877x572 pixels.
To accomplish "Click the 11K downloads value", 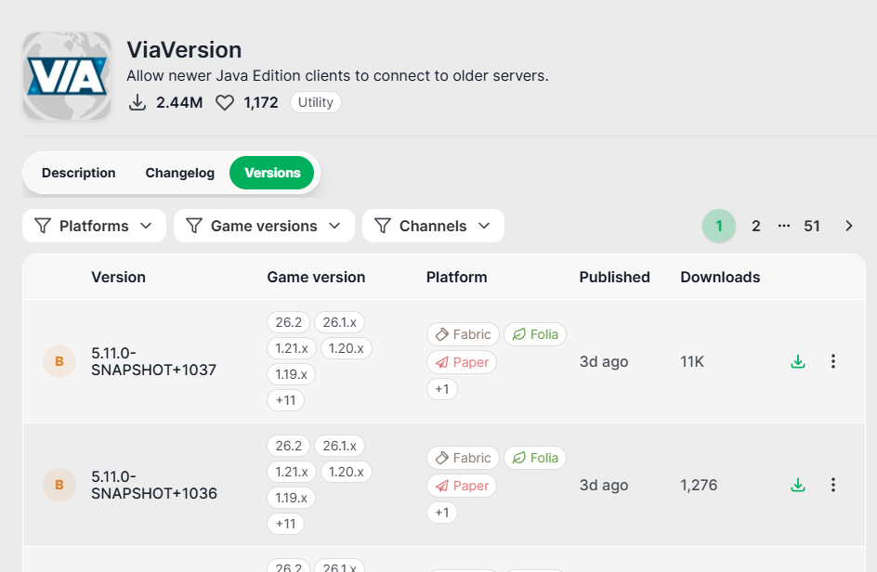I will tap(692, 362).
